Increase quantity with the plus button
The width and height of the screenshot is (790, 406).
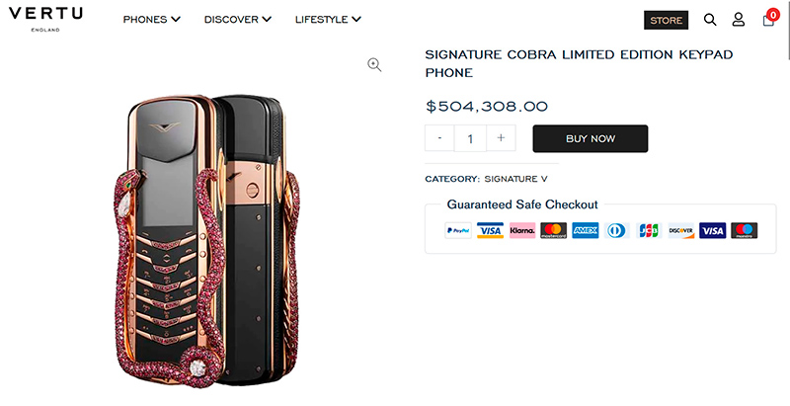501,138
